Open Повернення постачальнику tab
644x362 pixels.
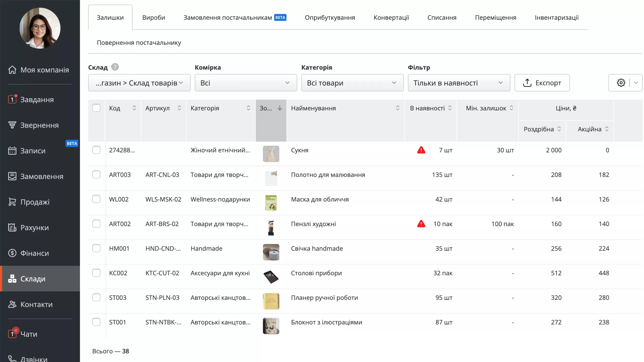[139, 42]
